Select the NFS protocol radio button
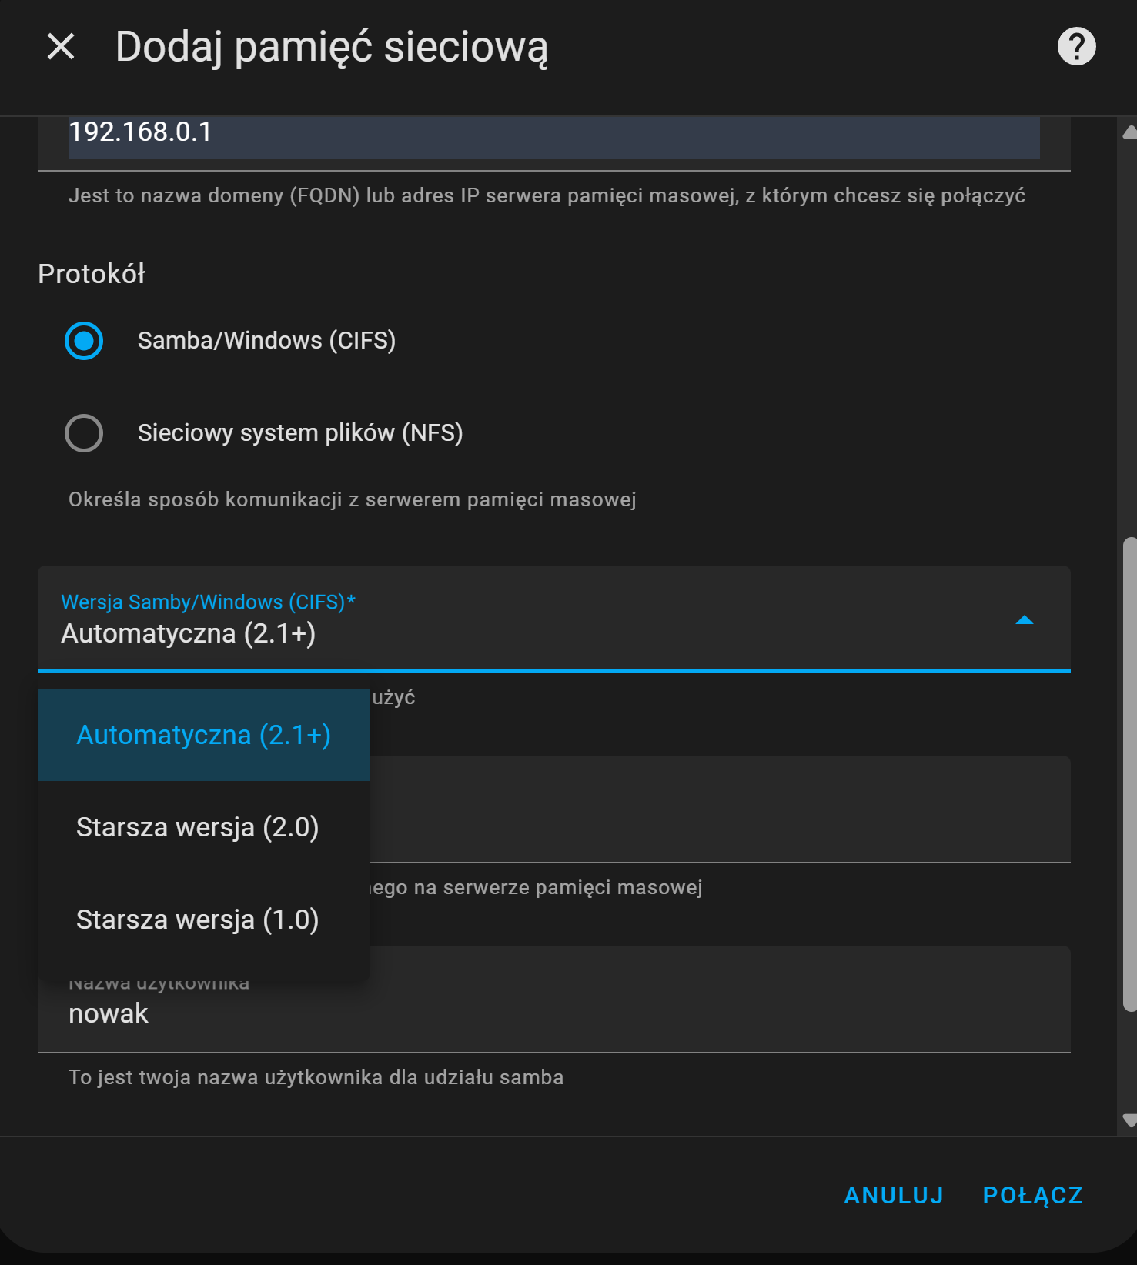This screenshot has width=1137, height=1265. (84, 433)
